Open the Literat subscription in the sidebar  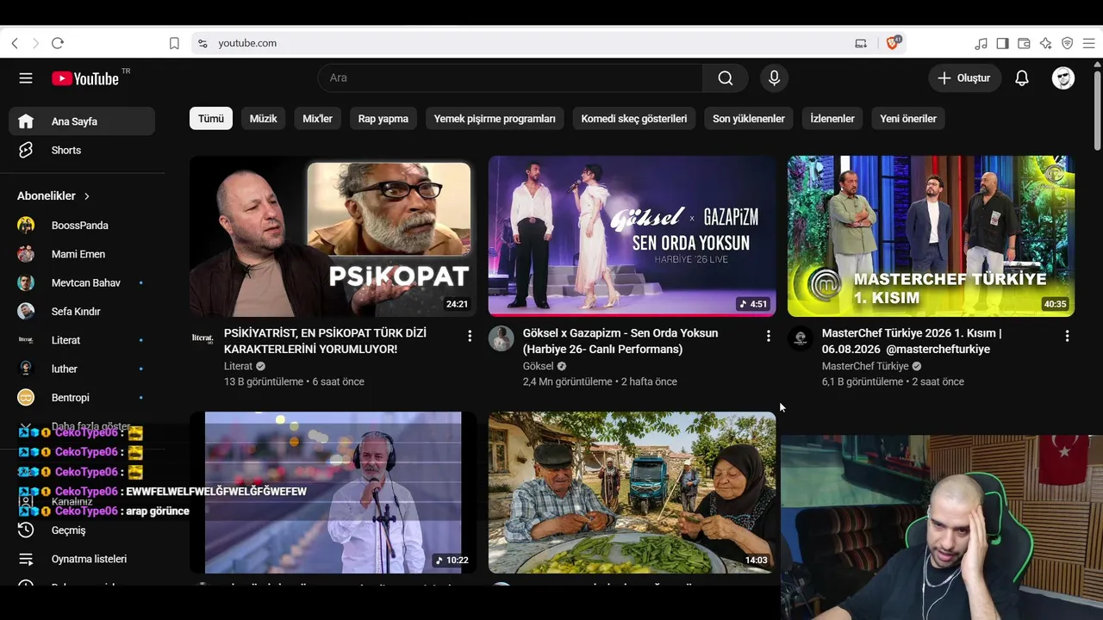point(82,340)
